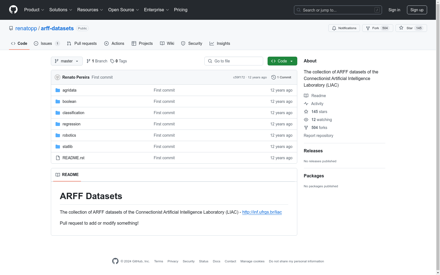Open the Pricing page from the header

pos(181,10)
